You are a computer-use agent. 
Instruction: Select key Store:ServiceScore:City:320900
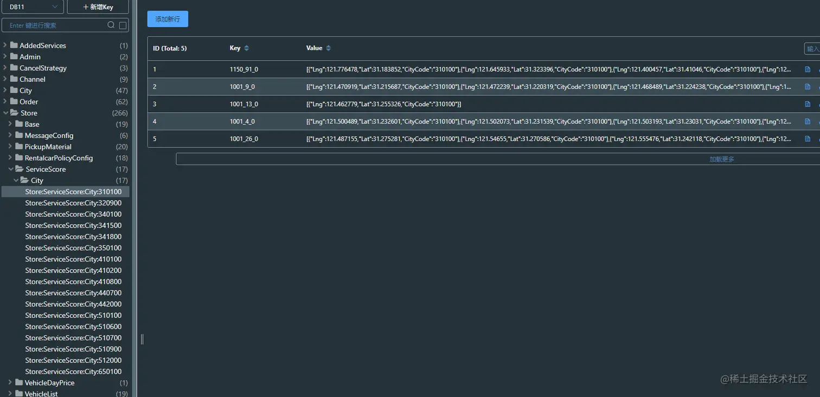click(73, 203)
